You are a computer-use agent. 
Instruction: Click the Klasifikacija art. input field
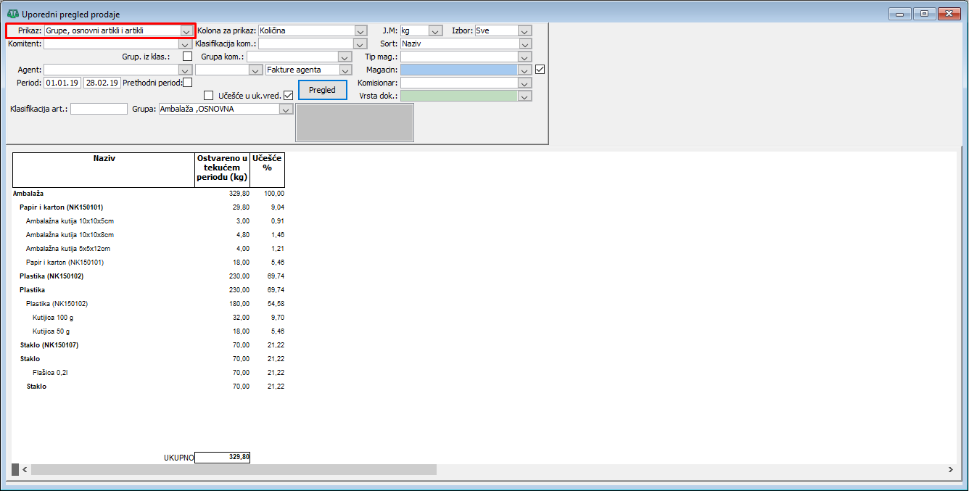pyautogui.click(x=99, y=110)
